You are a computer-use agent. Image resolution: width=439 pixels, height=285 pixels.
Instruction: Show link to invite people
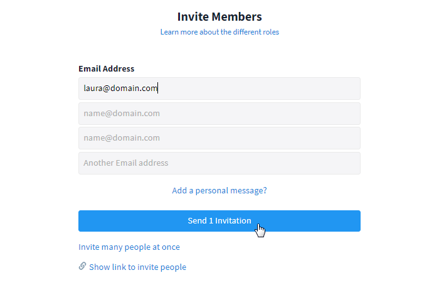pos(137,267)
